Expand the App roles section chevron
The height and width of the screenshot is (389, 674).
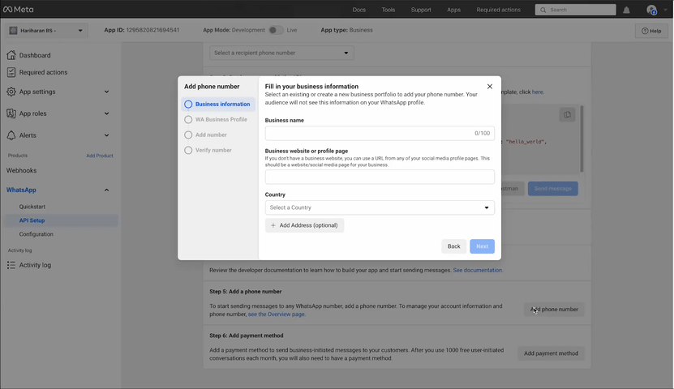(106, 113)
